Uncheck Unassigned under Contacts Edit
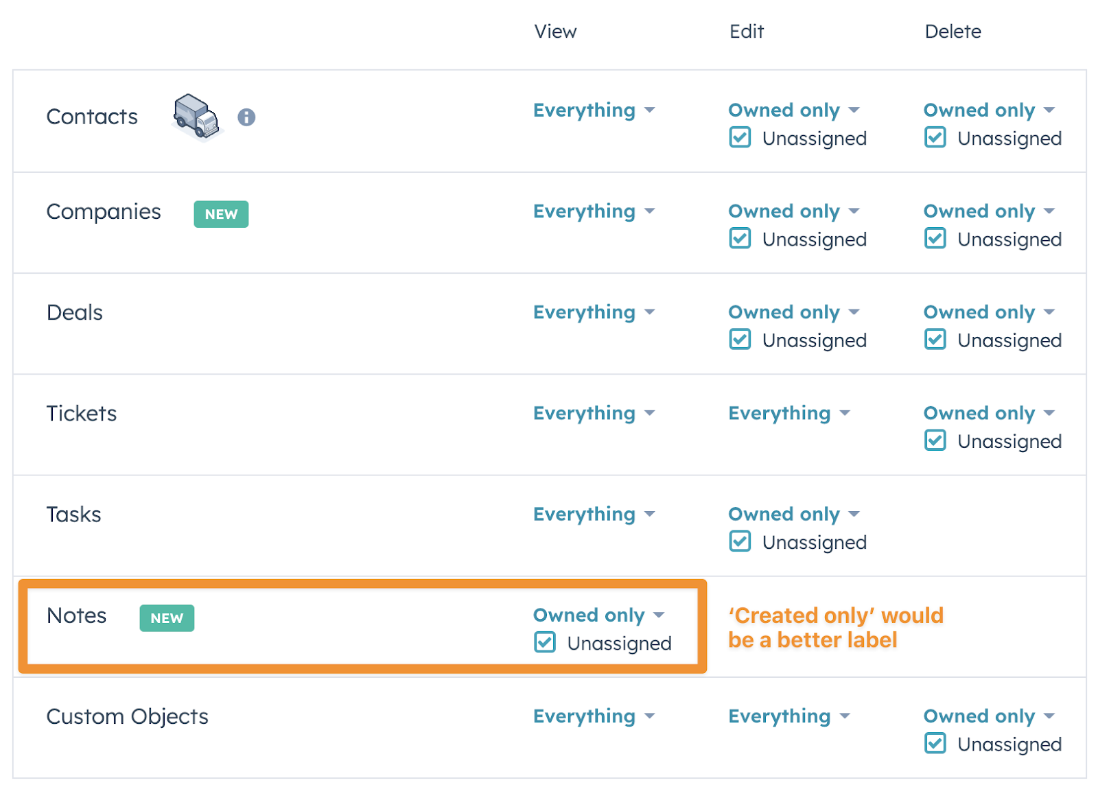Image resolution: width=1098 pixels, height=789 pixels. [x=740, y=138]
